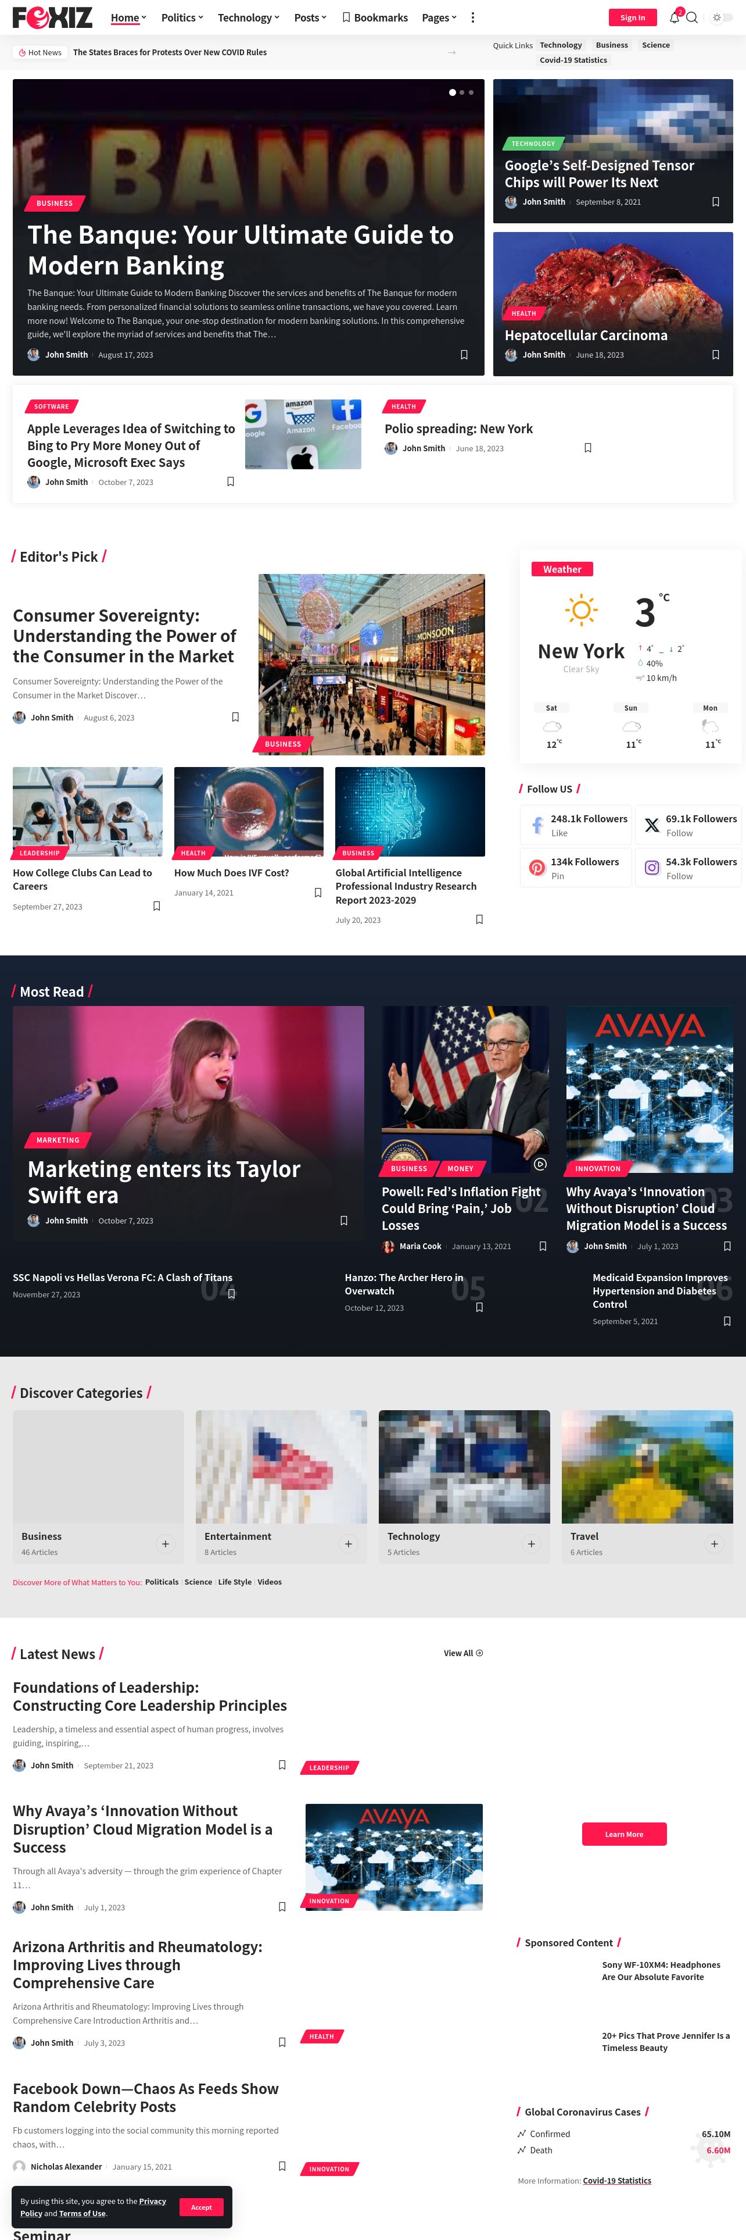The height and width of the screenshot is (2240, 746).
Task: Click the Weather widget label
Action: (x=562, y=569)
